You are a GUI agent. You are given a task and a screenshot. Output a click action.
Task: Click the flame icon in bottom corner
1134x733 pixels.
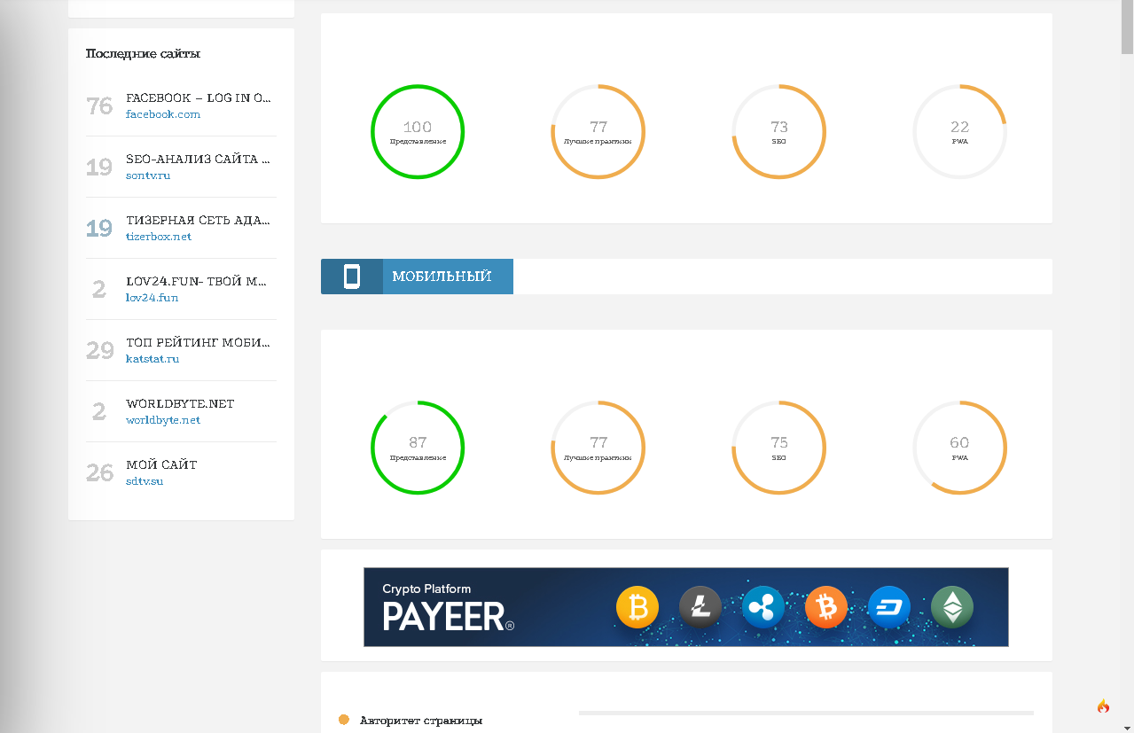point(1103,706)
